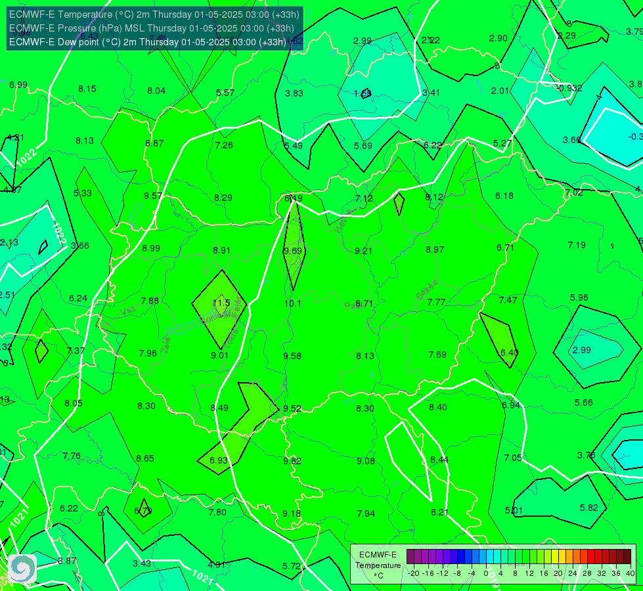The image size is (643, 591).
Task: Click the 8.99 temperature value
Action: [x=151, y=248]
